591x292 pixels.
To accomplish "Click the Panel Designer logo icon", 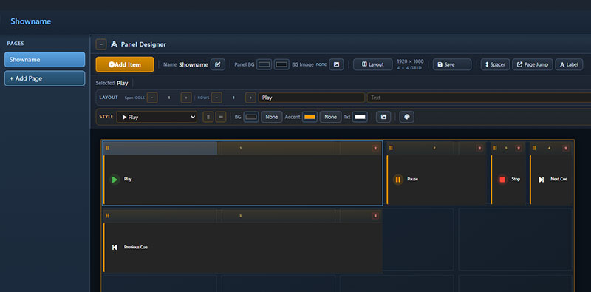I will coord(114,44).
